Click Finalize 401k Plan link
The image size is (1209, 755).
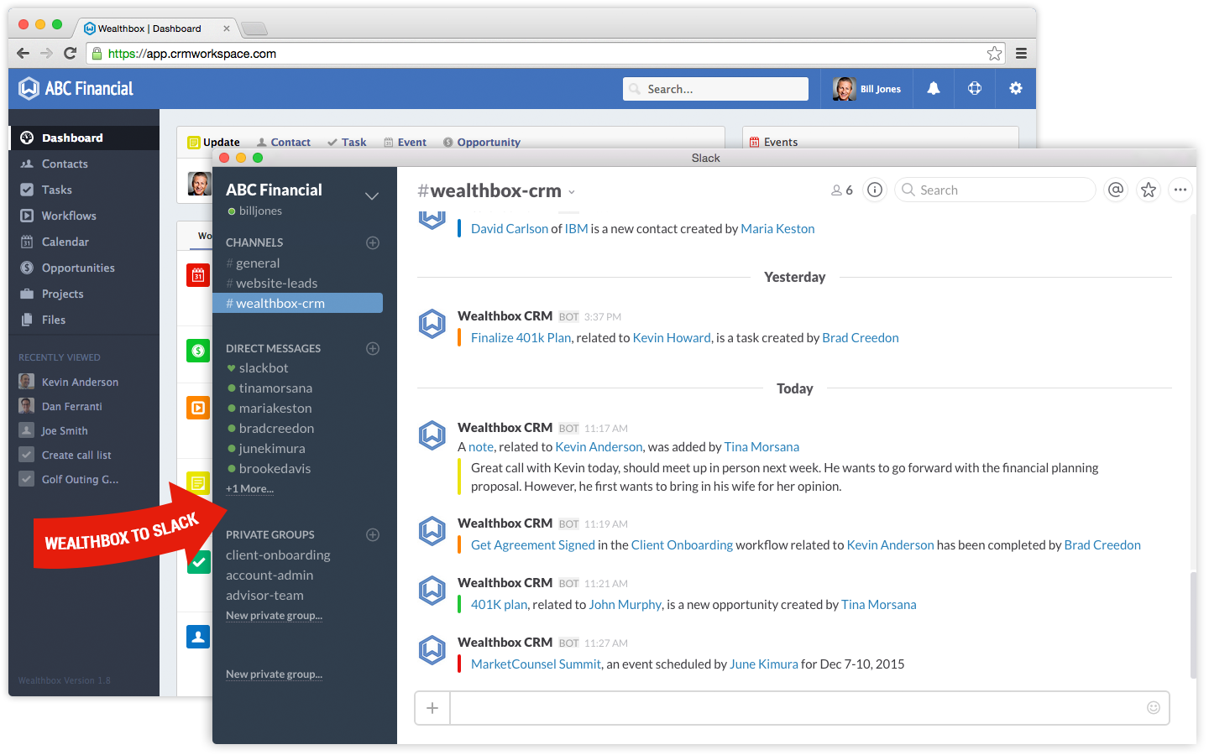point(521,337)
